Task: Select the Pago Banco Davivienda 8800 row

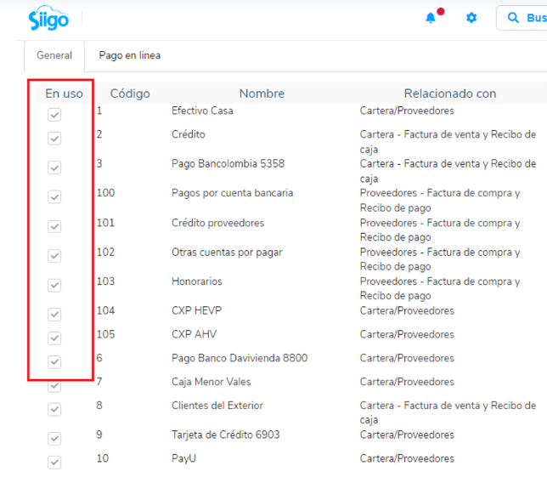Action: coord(239,358)
